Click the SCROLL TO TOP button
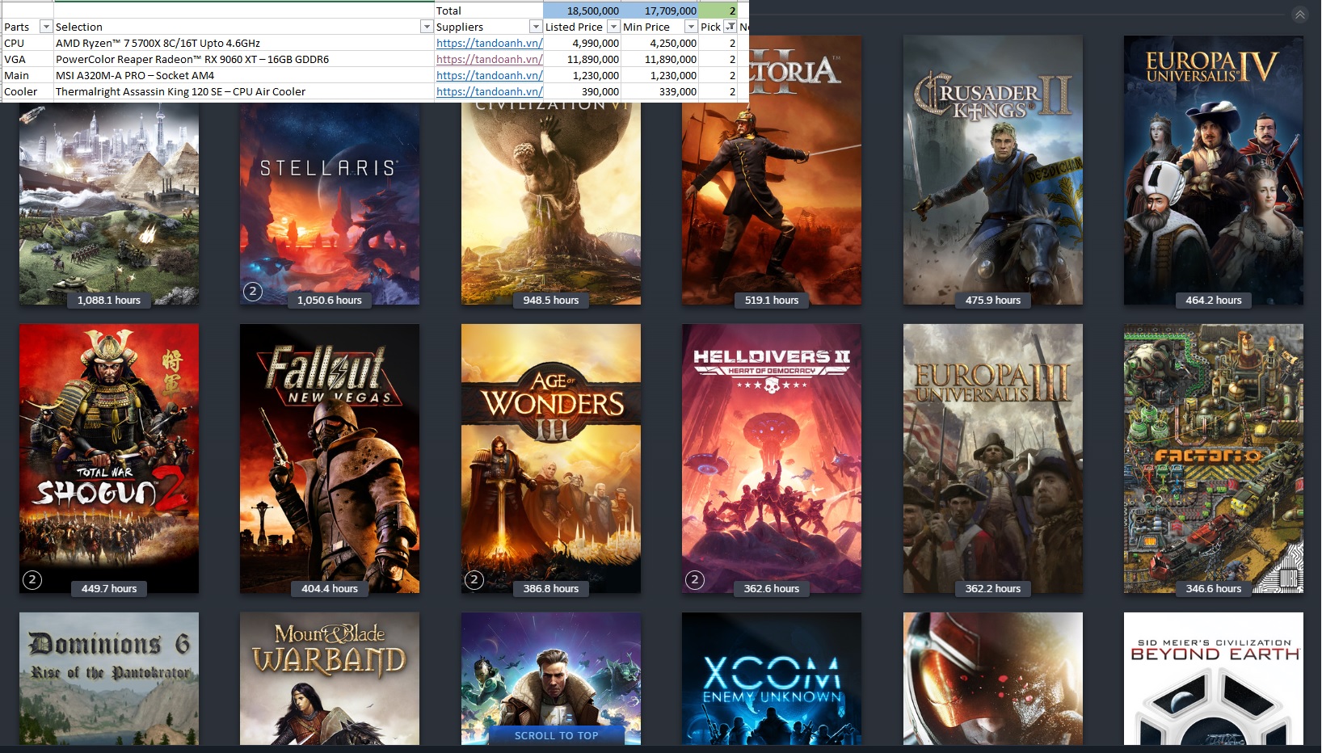 (x=557, y=735)
